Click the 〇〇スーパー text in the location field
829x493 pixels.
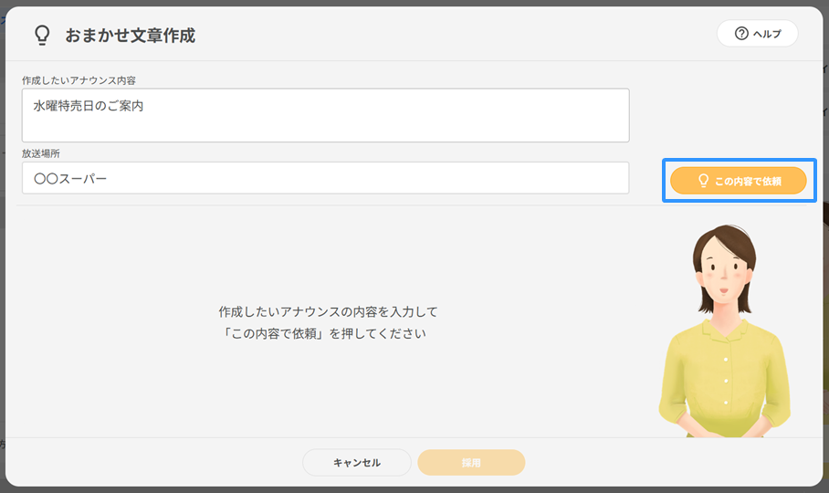coord(70,178)
